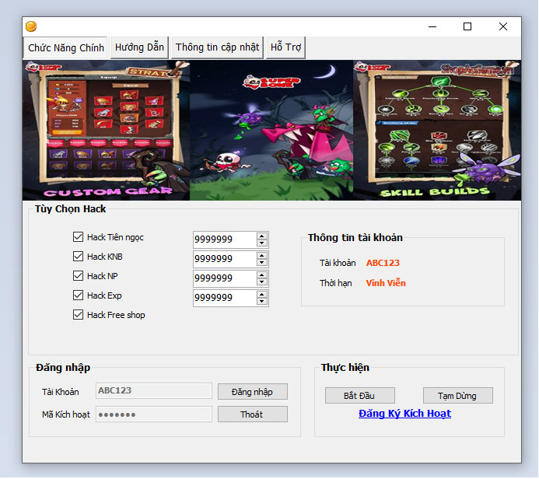The width and height of the screenshot is (539, 479).
Task: Click the Bắt Đầu button
Action: click(x=360, y=396)
